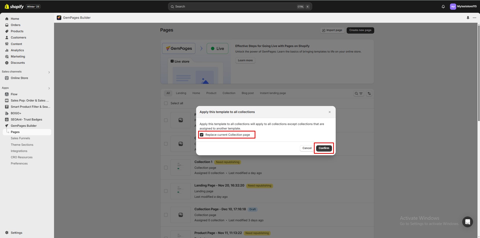Screen dimensions: 480x238
Task: Click the Learn more button
Action: tap(245, 60)
